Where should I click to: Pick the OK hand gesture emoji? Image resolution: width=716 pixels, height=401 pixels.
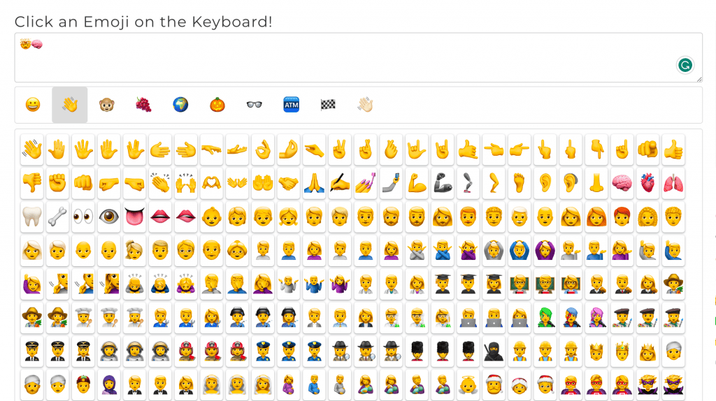(x=263, y=150)
